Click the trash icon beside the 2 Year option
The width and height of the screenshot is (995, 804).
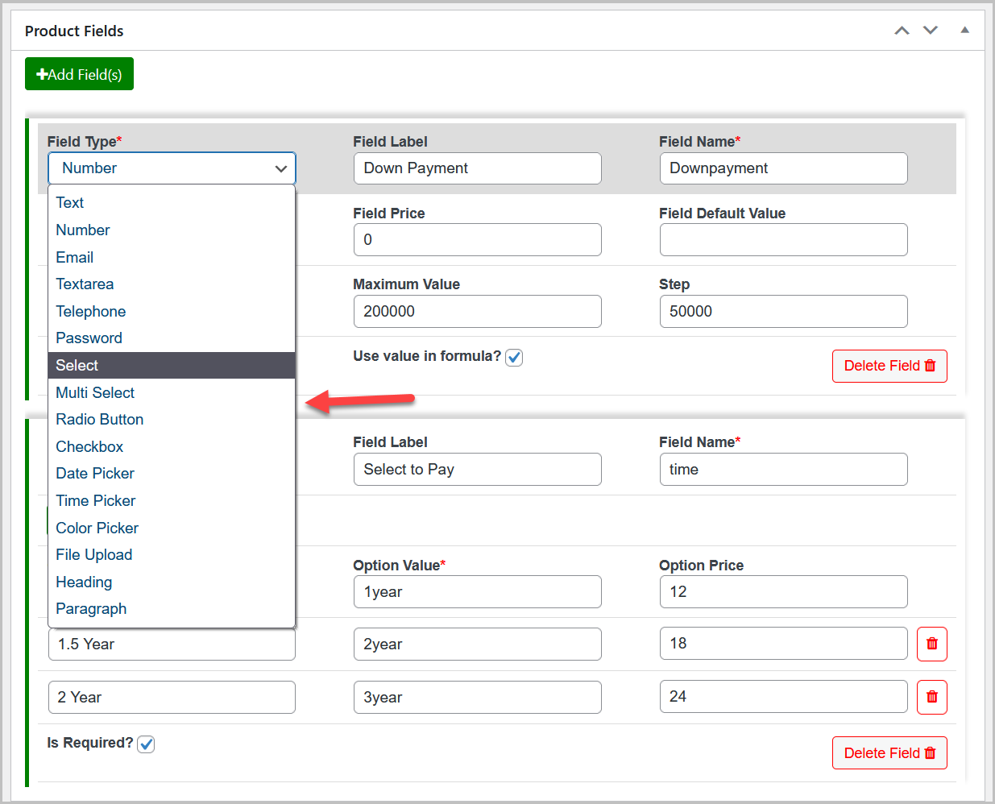(x=932, y=697)
